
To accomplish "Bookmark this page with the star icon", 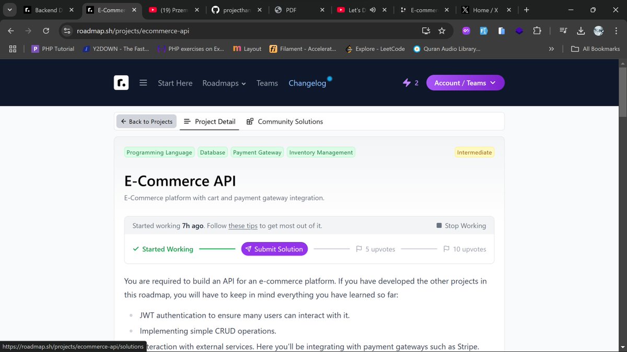I will (442, 31).
